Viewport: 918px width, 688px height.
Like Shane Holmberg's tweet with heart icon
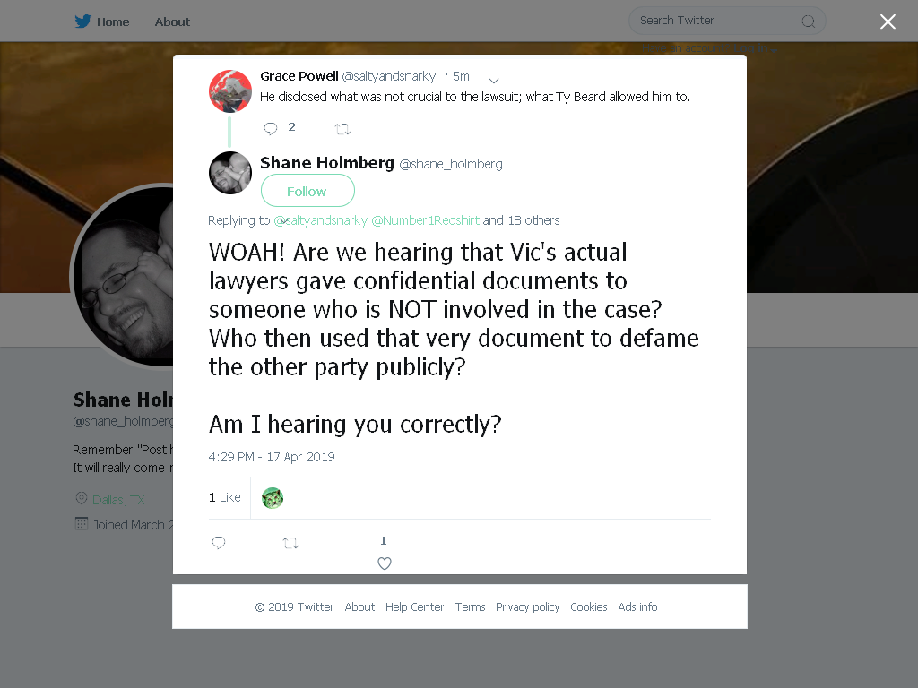click(x=384, y=563)
